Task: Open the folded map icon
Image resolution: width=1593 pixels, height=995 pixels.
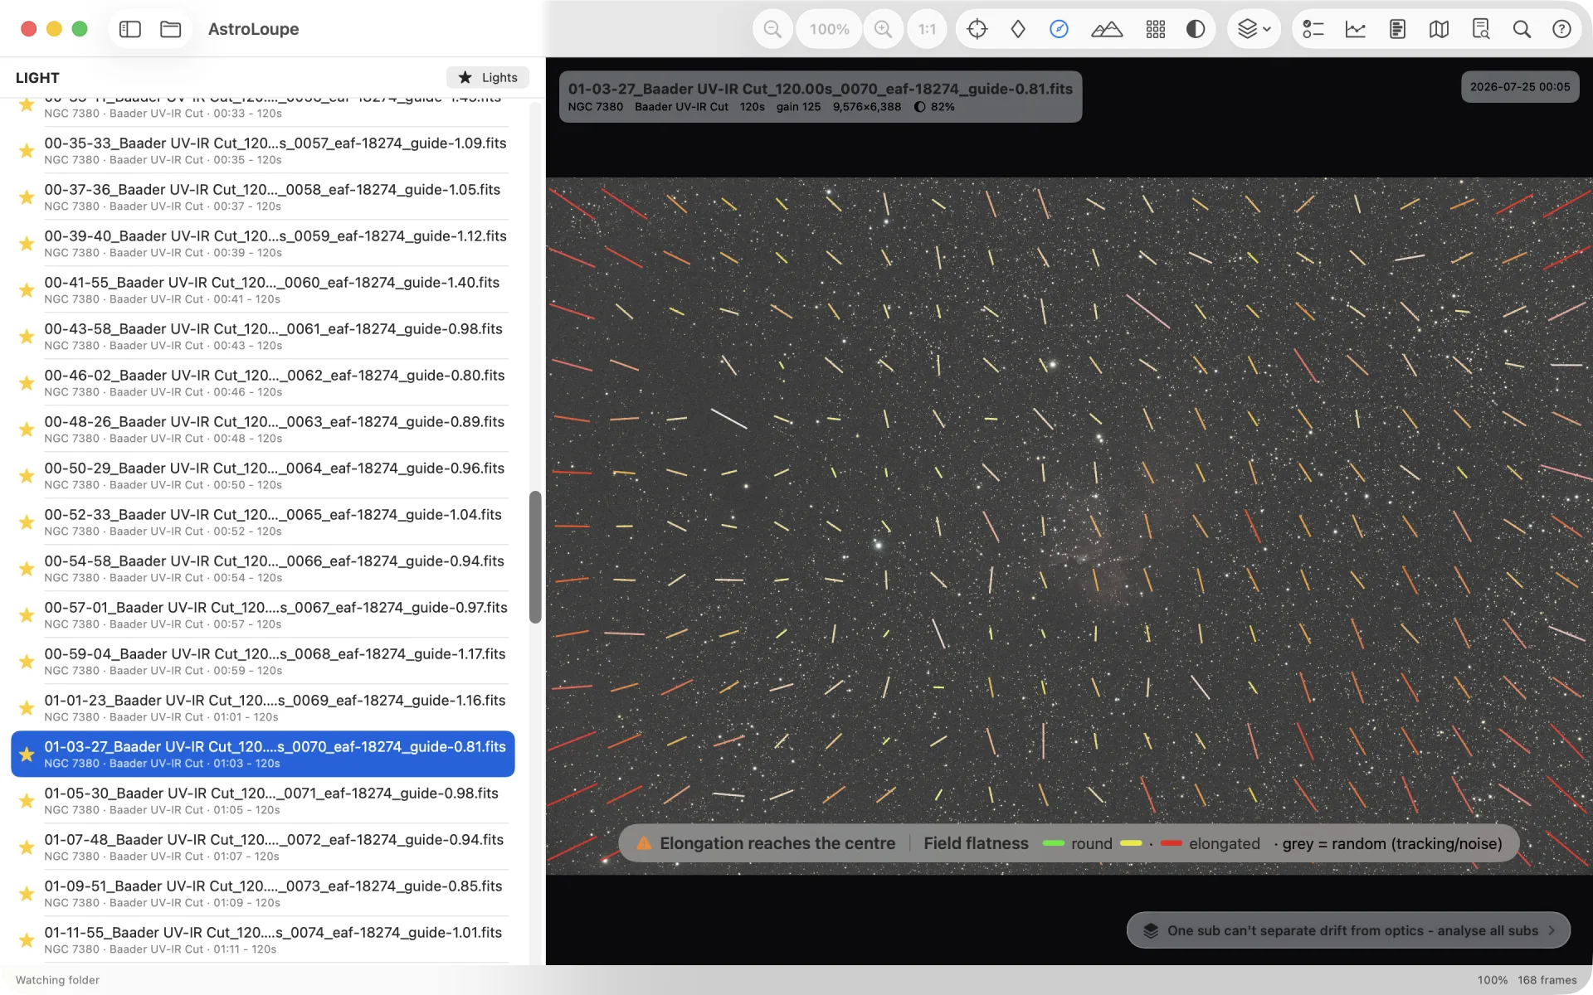Action: [x=1439, y=29]
